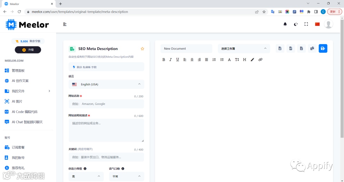Screen dimensions: 344x182
Task: Open a new browser tab
Action: pyautogui.click(x=61, y=4)
